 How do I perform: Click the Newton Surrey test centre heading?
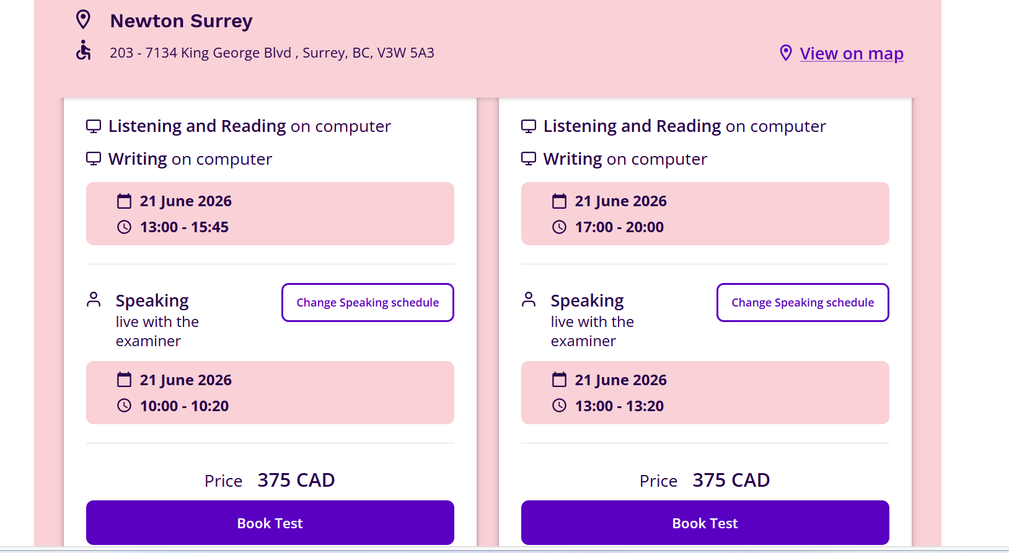click(x=181, y=21)
